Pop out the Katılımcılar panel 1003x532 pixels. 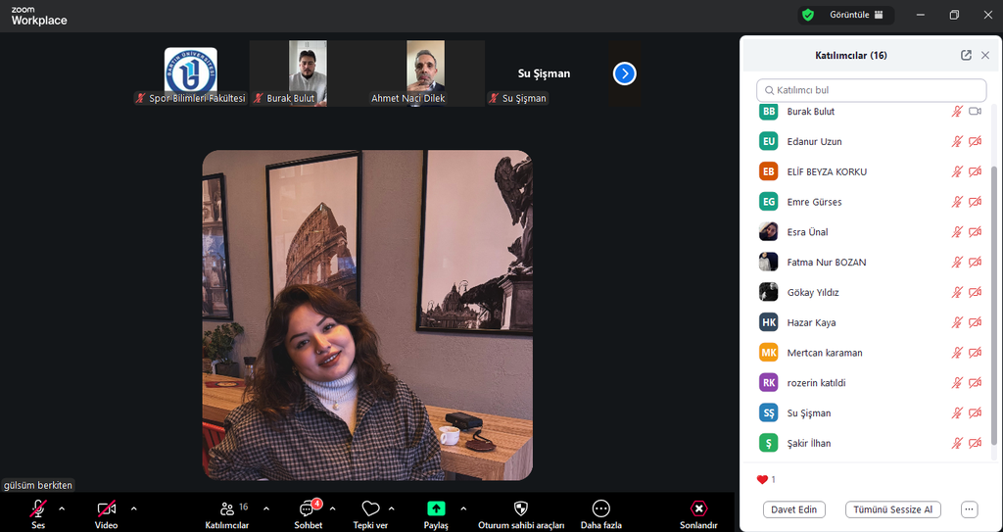pyautogui.click(x=966, y=56)
